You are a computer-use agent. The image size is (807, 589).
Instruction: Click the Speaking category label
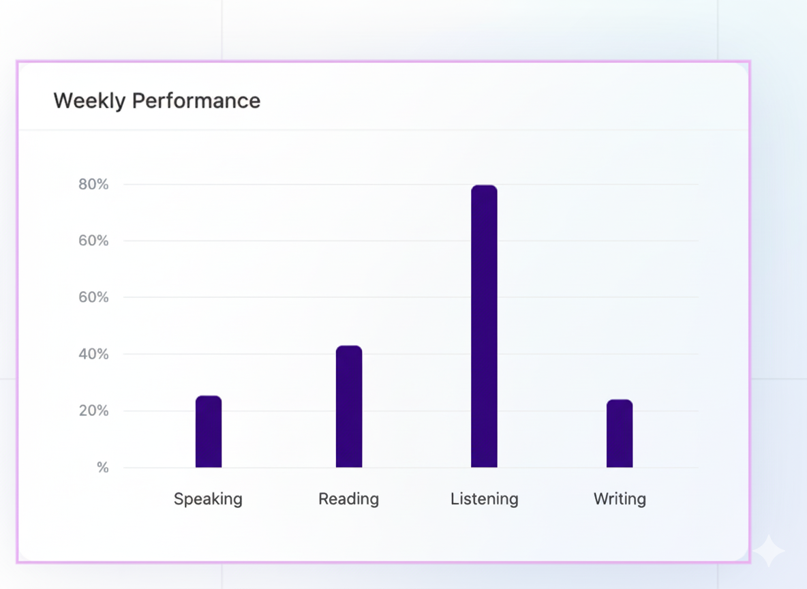208,499
